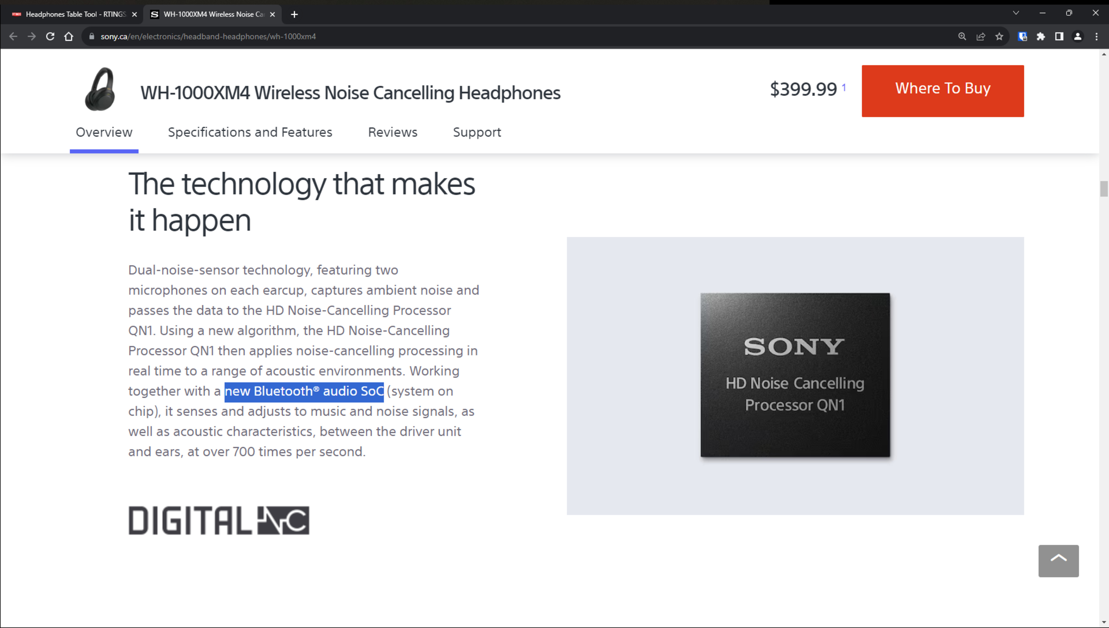
Task: Open the Reviews section link
Action: tap(392, 132)
